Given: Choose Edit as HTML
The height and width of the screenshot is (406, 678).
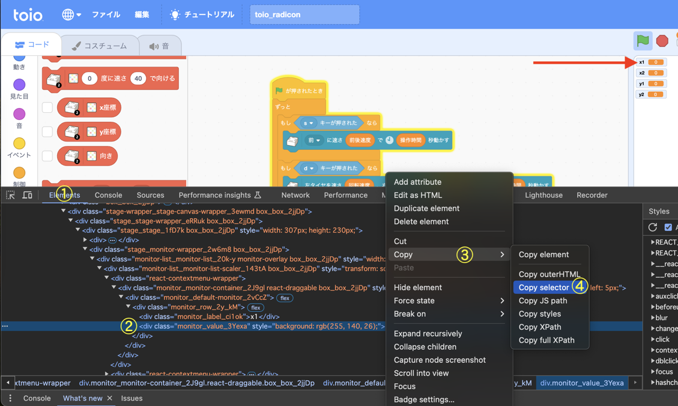Looking at the screenshot, I should tap(418, 196).
